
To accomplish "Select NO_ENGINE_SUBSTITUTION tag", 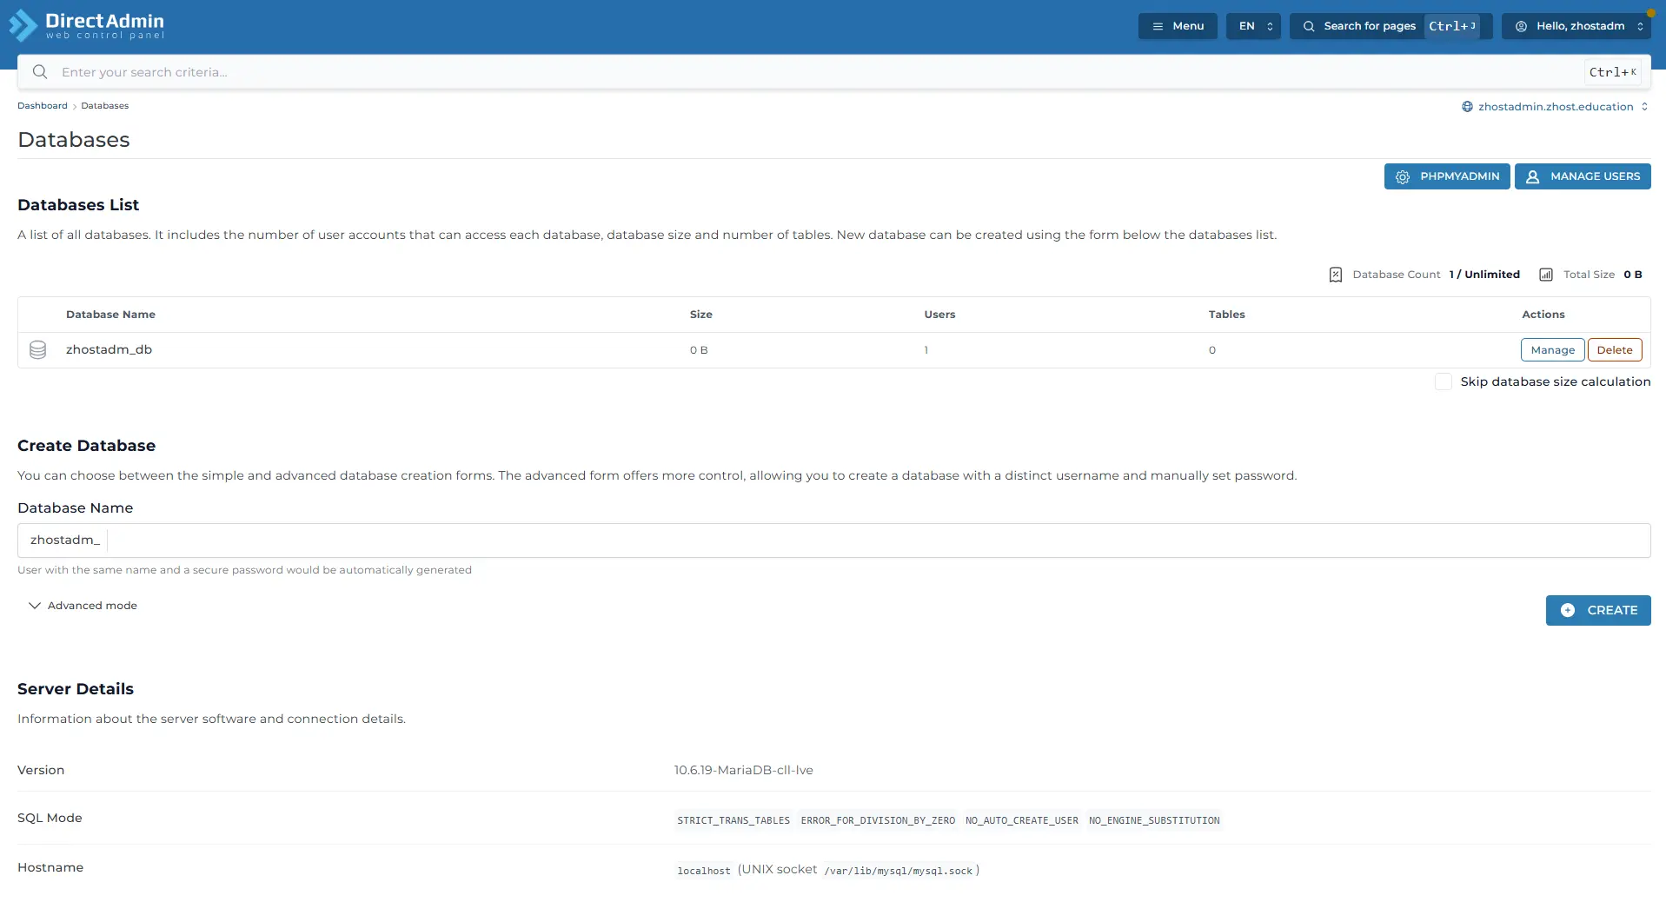I will 1154,820.
